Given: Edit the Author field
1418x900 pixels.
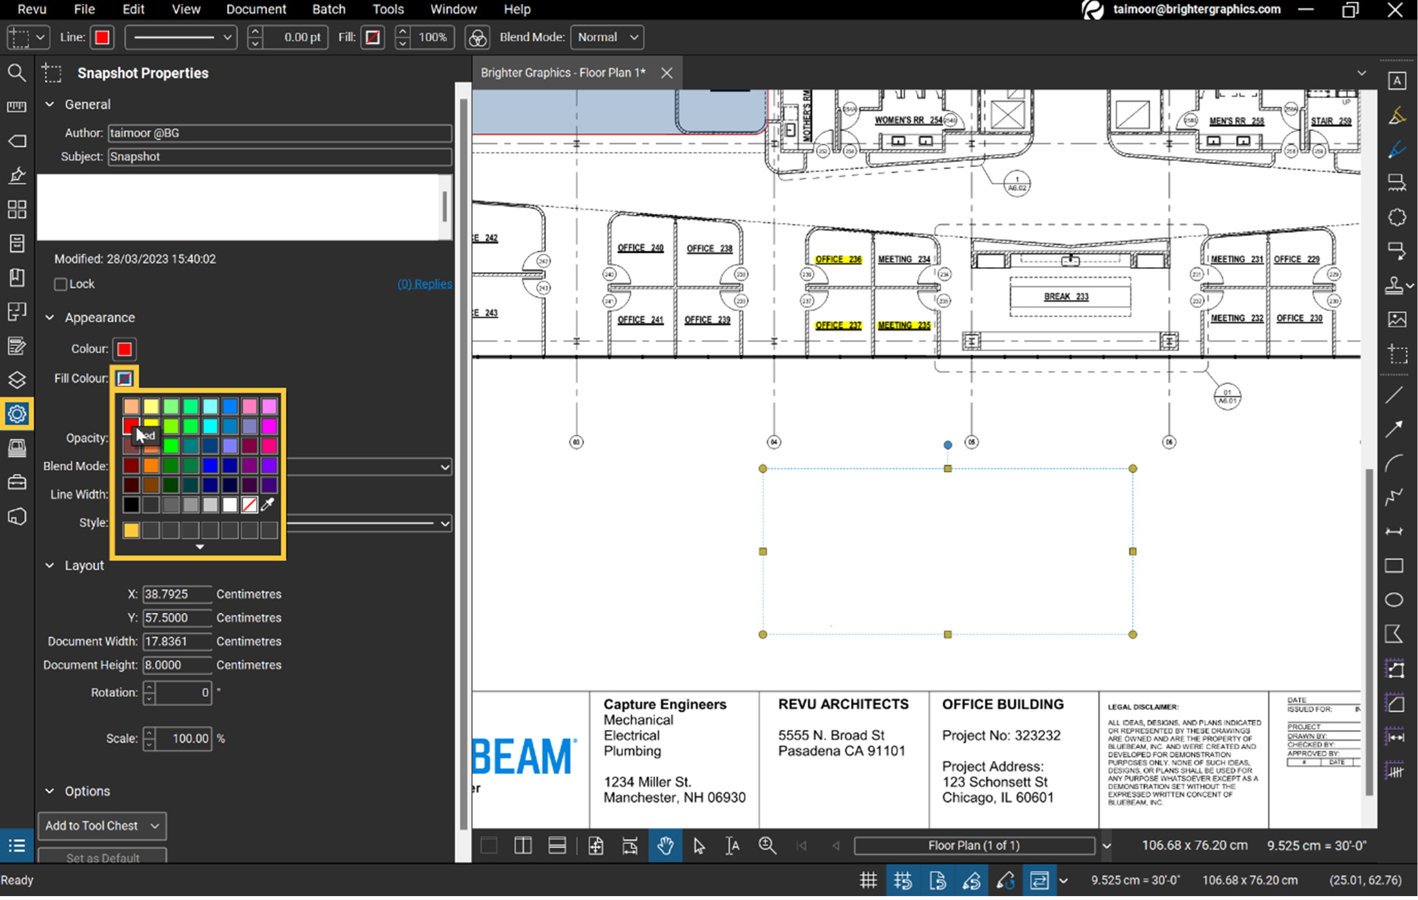Looking at the screenshot, I should [x=280, y=134].
